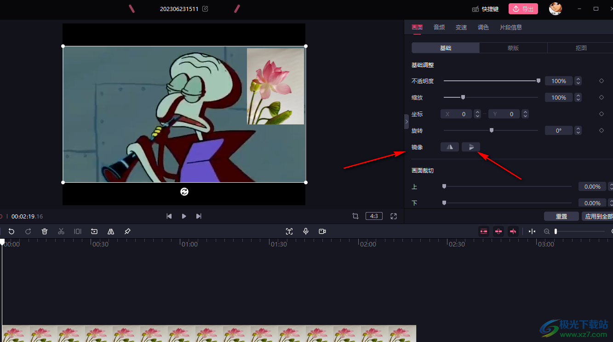Adjust the 上 top crop slider
The image size is (613, 342).
(507, 186)
